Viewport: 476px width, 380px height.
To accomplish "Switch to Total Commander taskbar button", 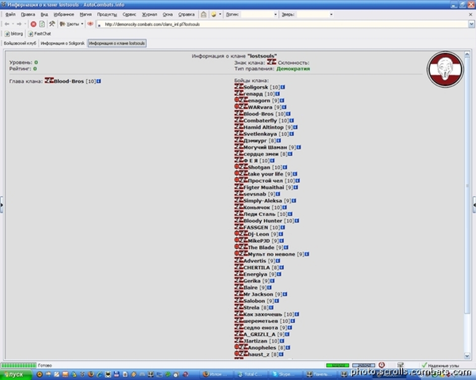I will click(250, 375).
